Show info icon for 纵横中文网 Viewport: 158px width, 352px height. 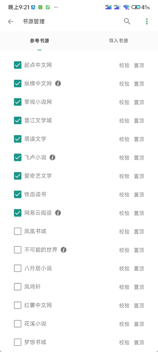58,83
